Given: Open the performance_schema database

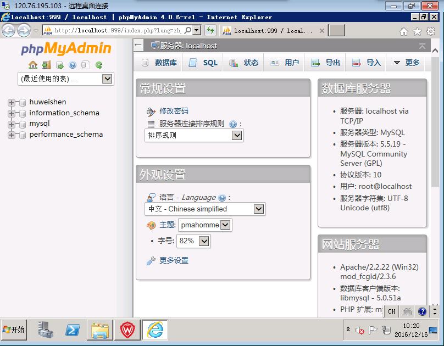Looking at the screenshot, I should pyautogui.click(x=66, y=135).
